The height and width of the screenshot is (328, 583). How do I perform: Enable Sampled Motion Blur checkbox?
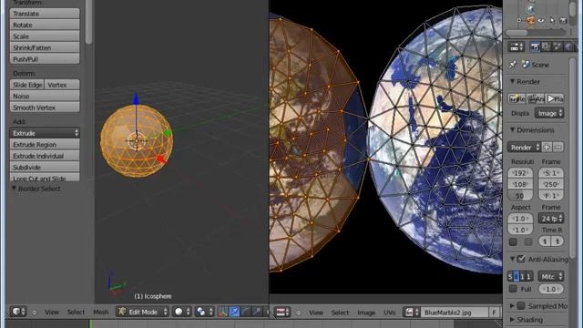(521, 306)
